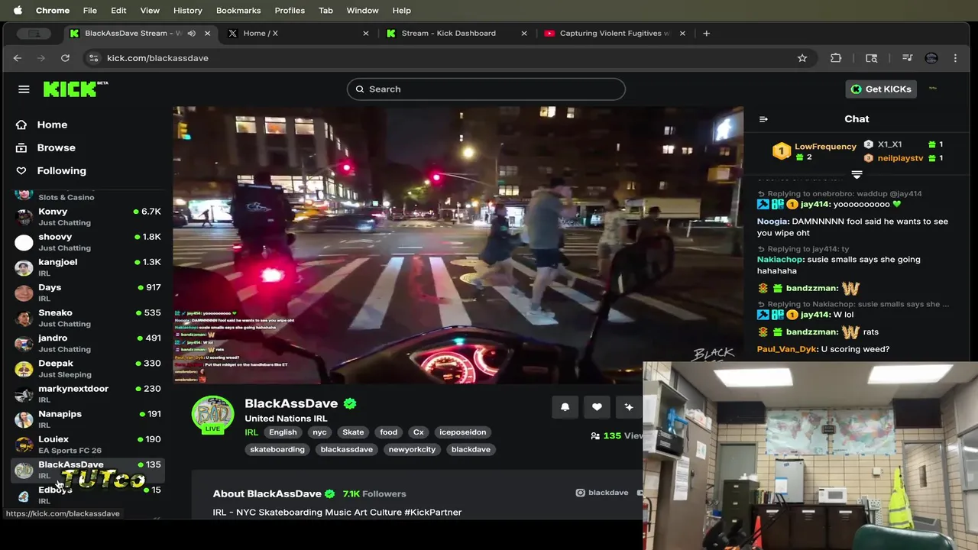This screenshot has height=550, width=978.
Task: Click the live stream video player
Action: (x=458, y=244)
